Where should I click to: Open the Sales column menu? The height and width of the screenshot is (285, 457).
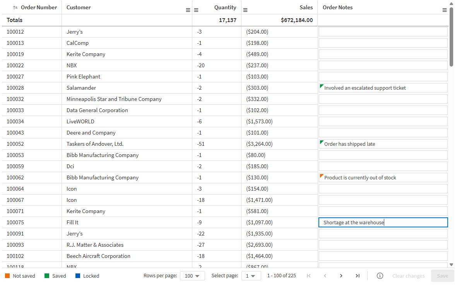point(245,10)
